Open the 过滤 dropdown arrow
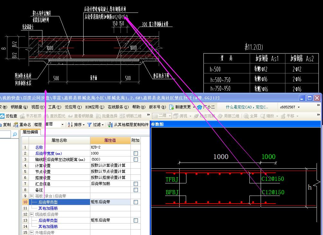Viewport: 323px width, 235px height. (x=103, y=125)
